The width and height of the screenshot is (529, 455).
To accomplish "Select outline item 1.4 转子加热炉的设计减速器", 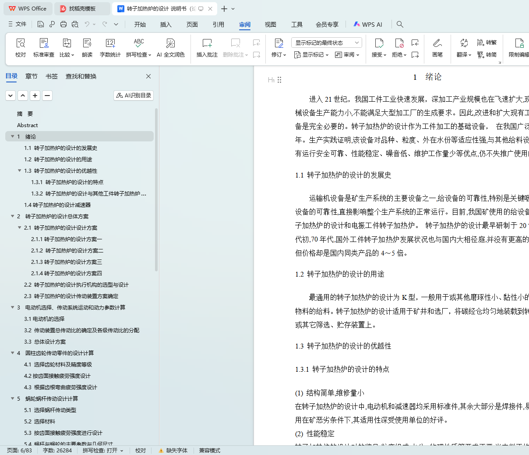I will point(57,205).
